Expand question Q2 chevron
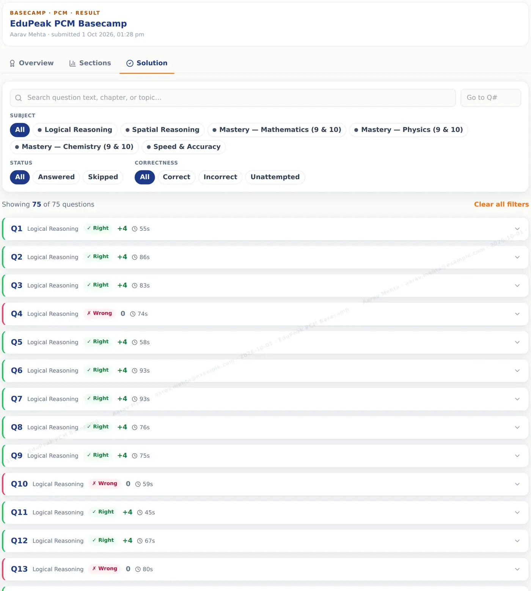531x591 pixels. (x=517, y=257)
